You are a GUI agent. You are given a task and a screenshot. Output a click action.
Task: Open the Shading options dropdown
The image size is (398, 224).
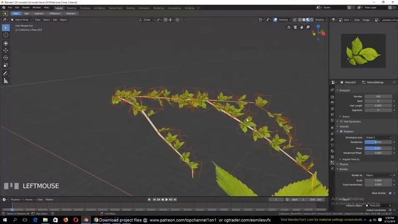click(321, 20)
